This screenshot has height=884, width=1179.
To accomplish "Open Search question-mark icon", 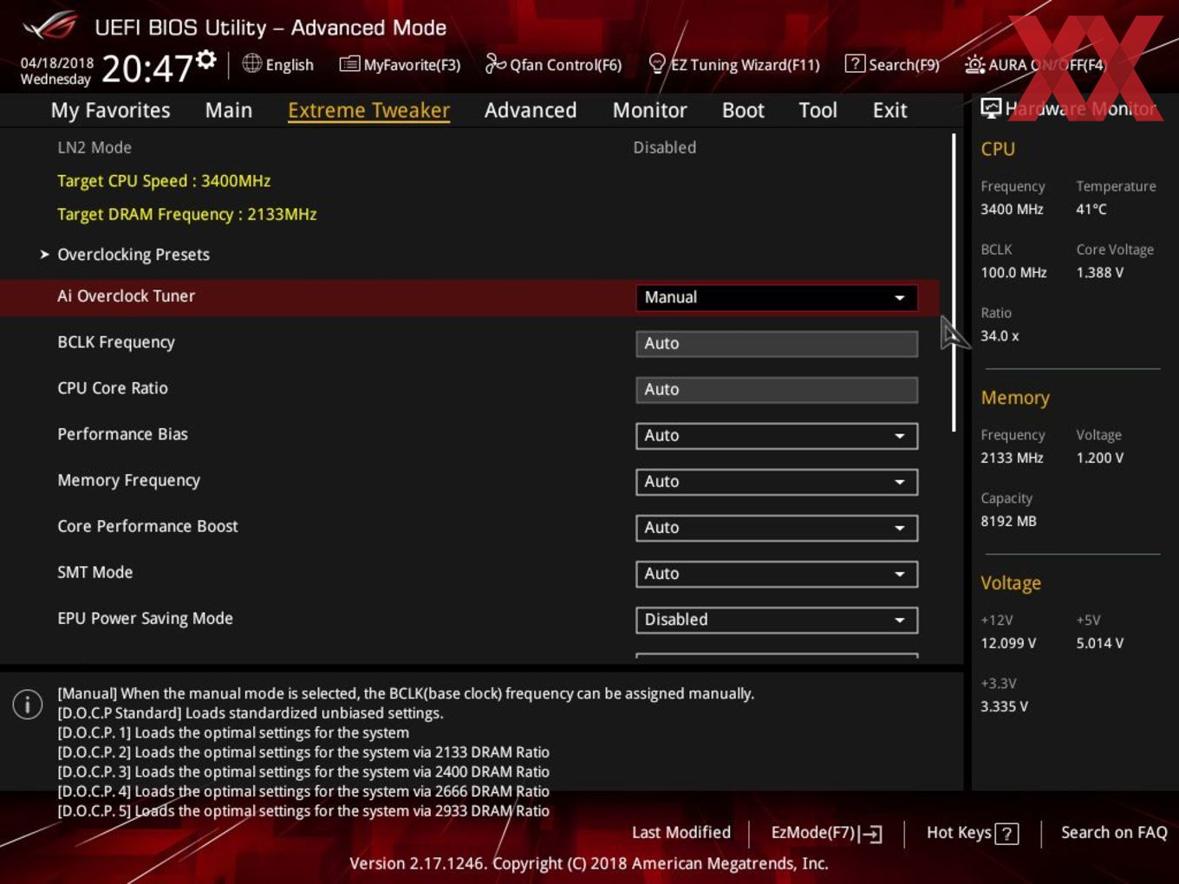I will click(855, 63).
